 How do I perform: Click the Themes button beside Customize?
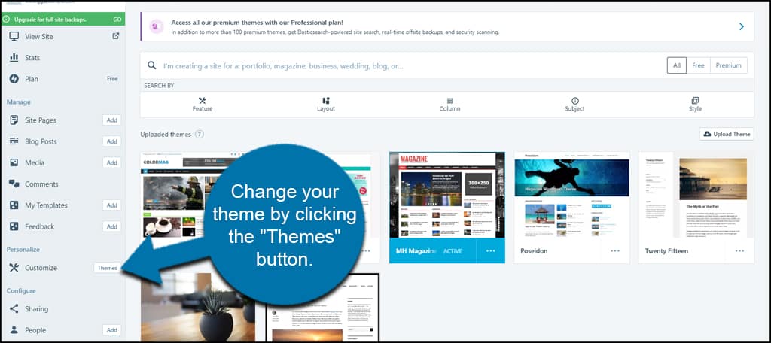click(107, 268)
